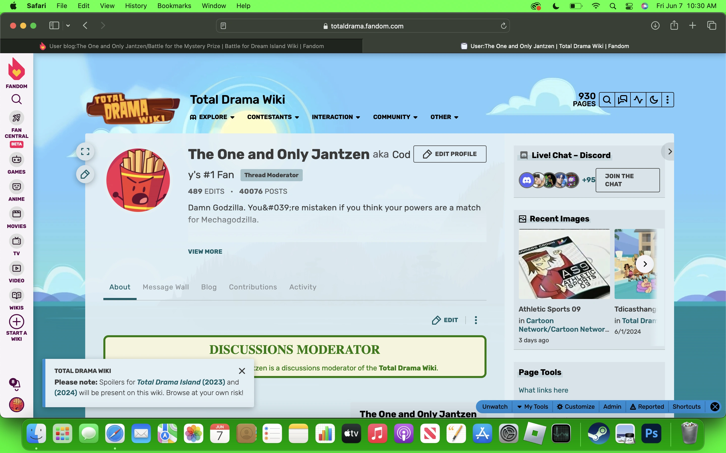Open the wiki search magnifier icon
The height and width of the screenshot is (453, 726).
tap(607, 100)
